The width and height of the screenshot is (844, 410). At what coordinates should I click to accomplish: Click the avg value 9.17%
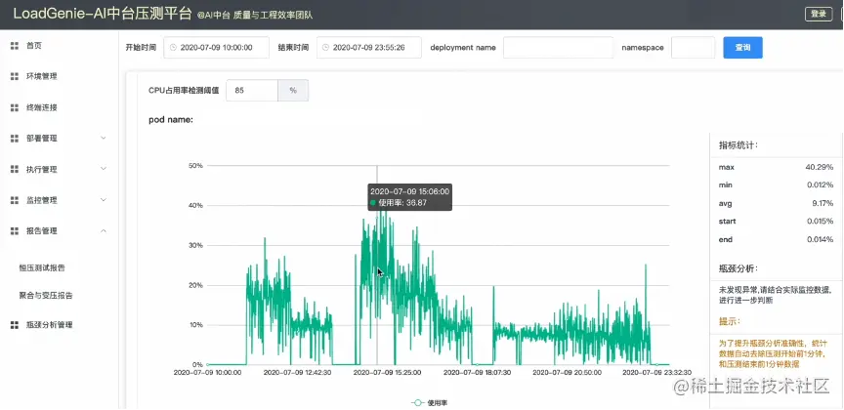click(x=823, y=203)
